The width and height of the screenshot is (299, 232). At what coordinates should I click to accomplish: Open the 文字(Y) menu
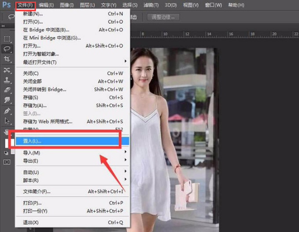(108, 5)
